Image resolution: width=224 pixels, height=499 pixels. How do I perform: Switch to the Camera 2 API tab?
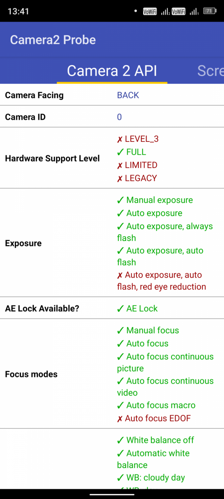pyautogui.click(x=112, y=71)
